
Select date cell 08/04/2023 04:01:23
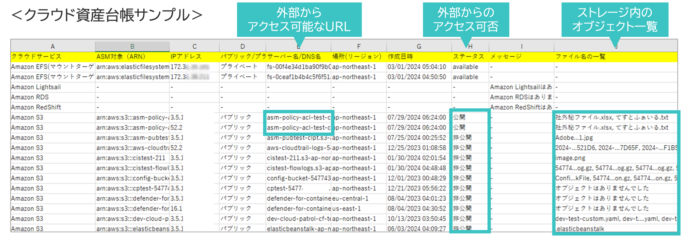(419, 199)
